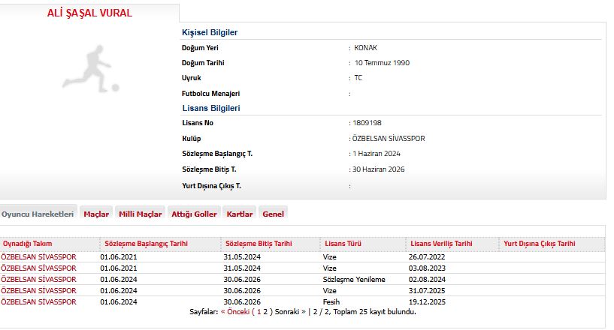Select the Attığı Goller tab
The height and width of the screenshot is (330, 614).
pos(194,214)
